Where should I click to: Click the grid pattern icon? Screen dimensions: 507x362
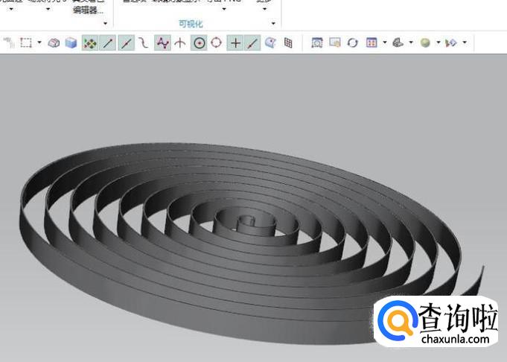click(288, 43)
